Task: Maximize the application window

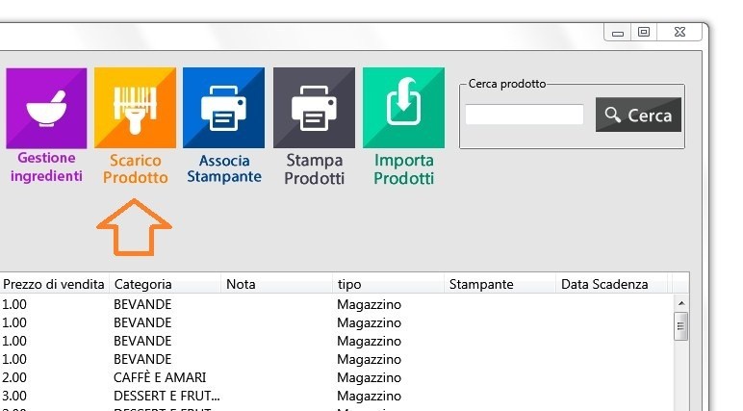Action: point(645,33)
